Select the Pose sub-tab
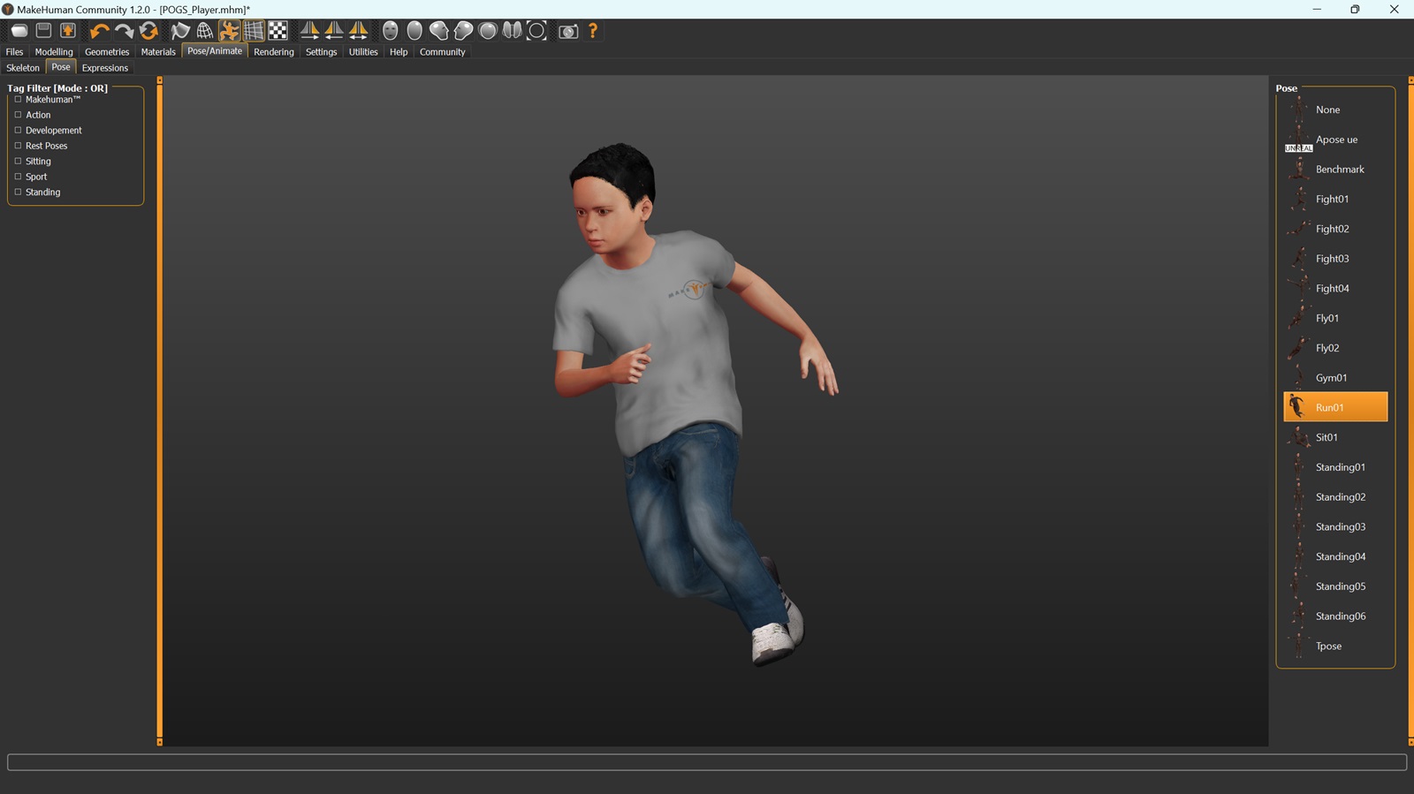The image size is (1414, 794). tap(61, 67)
